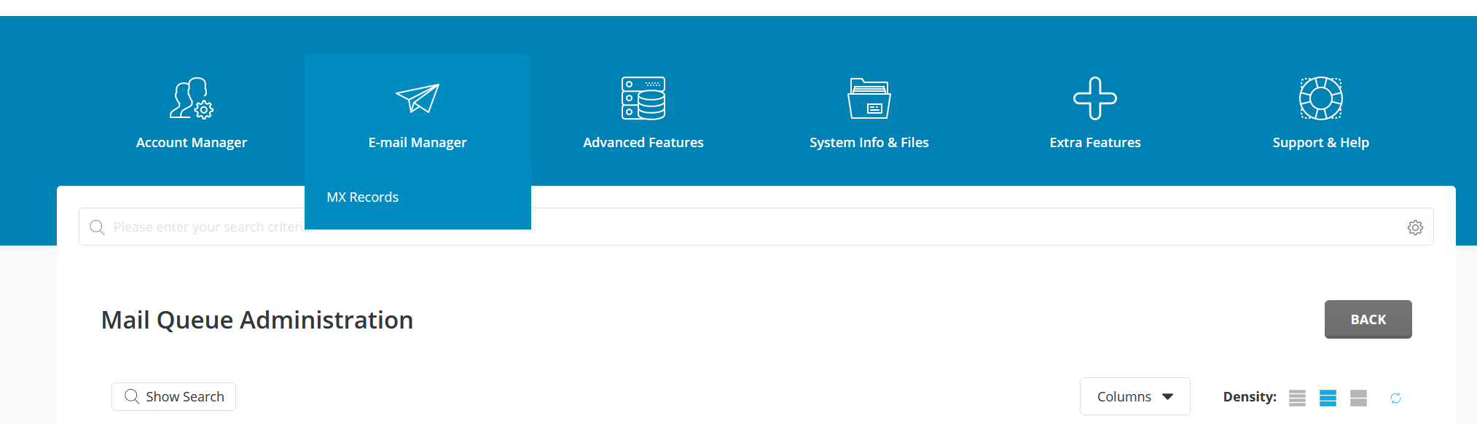Click the Account Manager people icon
This screenshot has width=1477, height=424.
coord(191,98)
